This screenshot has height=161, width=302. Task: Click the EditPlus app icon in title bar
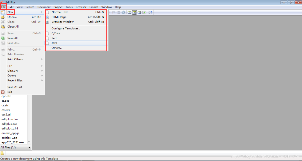(x=2, y=2)
